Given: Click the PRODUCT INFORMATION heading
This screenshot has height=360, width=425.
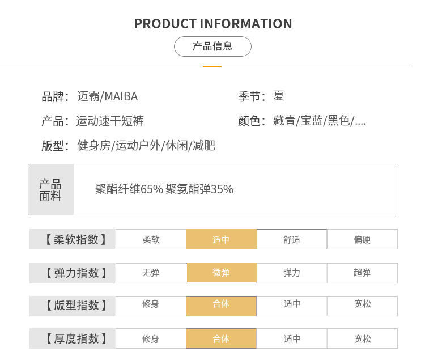Looking at the screenshot, I should tap(213, 24).
